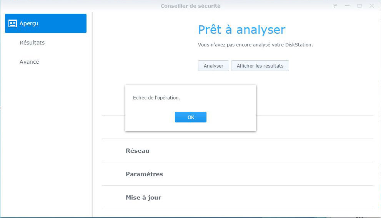Click the 'Prêt à analyser' heading
The height and width of the screenshot is (218, 381).
241,30
